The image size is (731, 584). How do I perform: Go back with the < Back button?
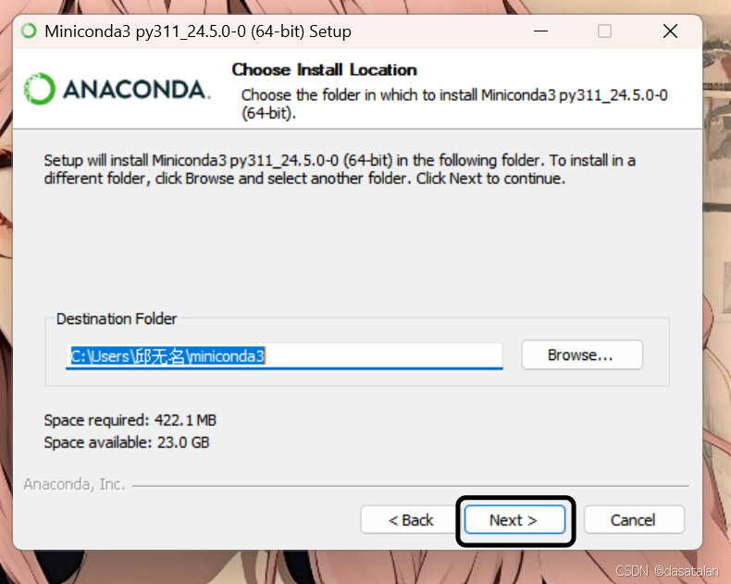[411, 520]
